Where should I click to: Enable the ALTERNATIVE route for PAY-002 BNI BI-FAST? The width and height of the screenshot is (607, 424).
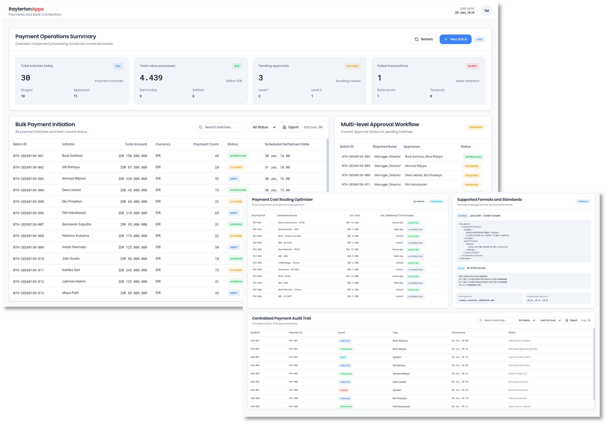click(415, 243)
